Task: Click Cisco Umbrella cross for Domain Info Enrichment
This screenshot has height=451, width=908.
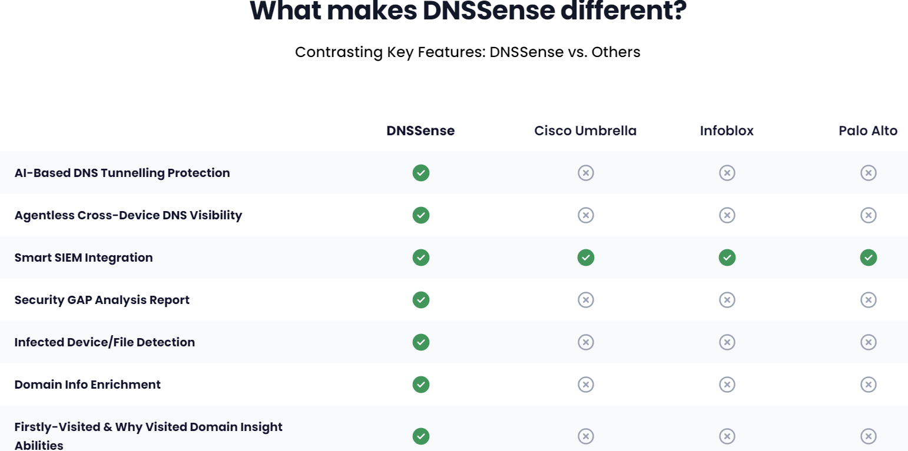Action: click(586, 385)
